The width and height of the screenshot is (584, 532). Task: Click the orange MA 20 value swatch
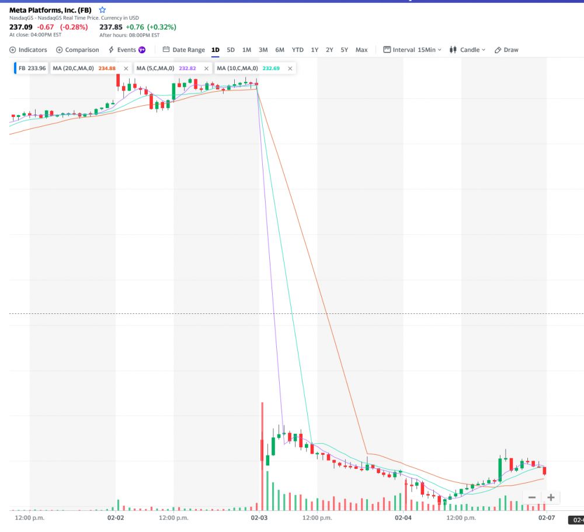(107, 68)
